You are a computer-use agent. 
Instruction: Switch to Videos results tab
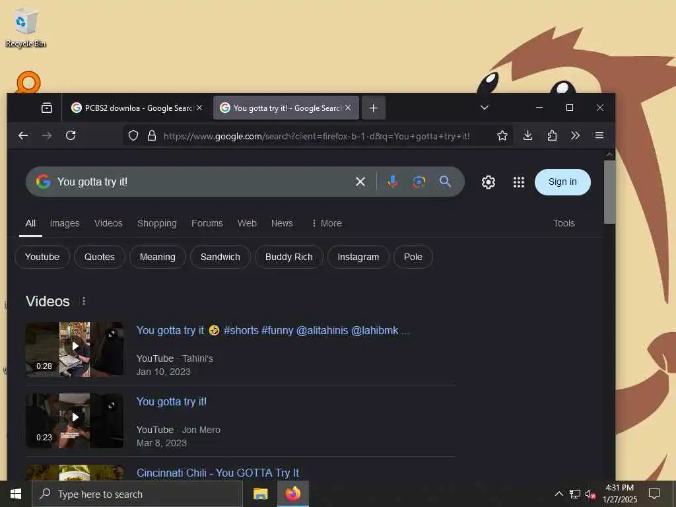tap(108, 223)
